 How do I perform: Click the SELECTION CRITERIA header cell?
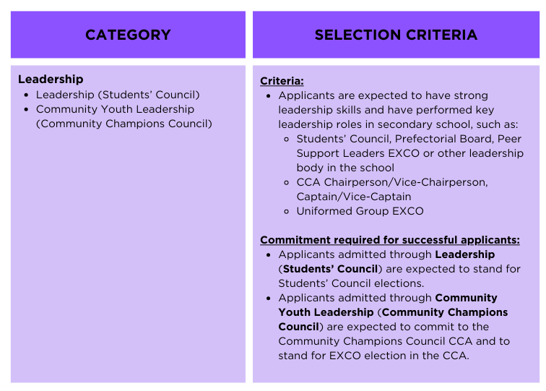(396, 35)
